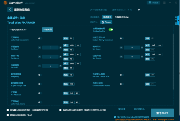Click Ctrl F1 hotkey for No Attrition

(x=71, y=93)
